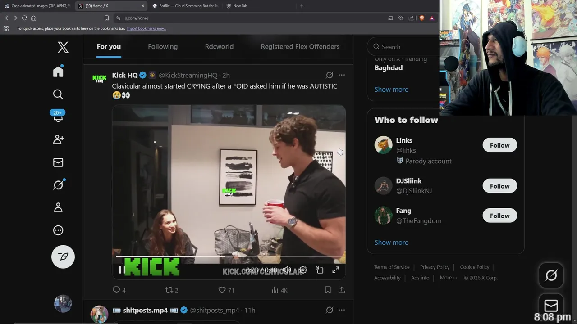Viewport: 577px width, 324px height.
Task: Reply to the Kick HQ post
Action: [x=119, y=290]
